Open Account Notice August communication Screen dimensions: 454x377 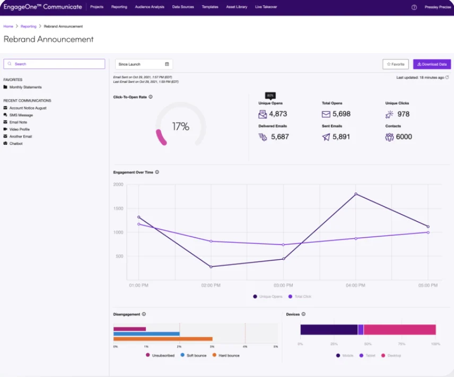click(28, 108)
